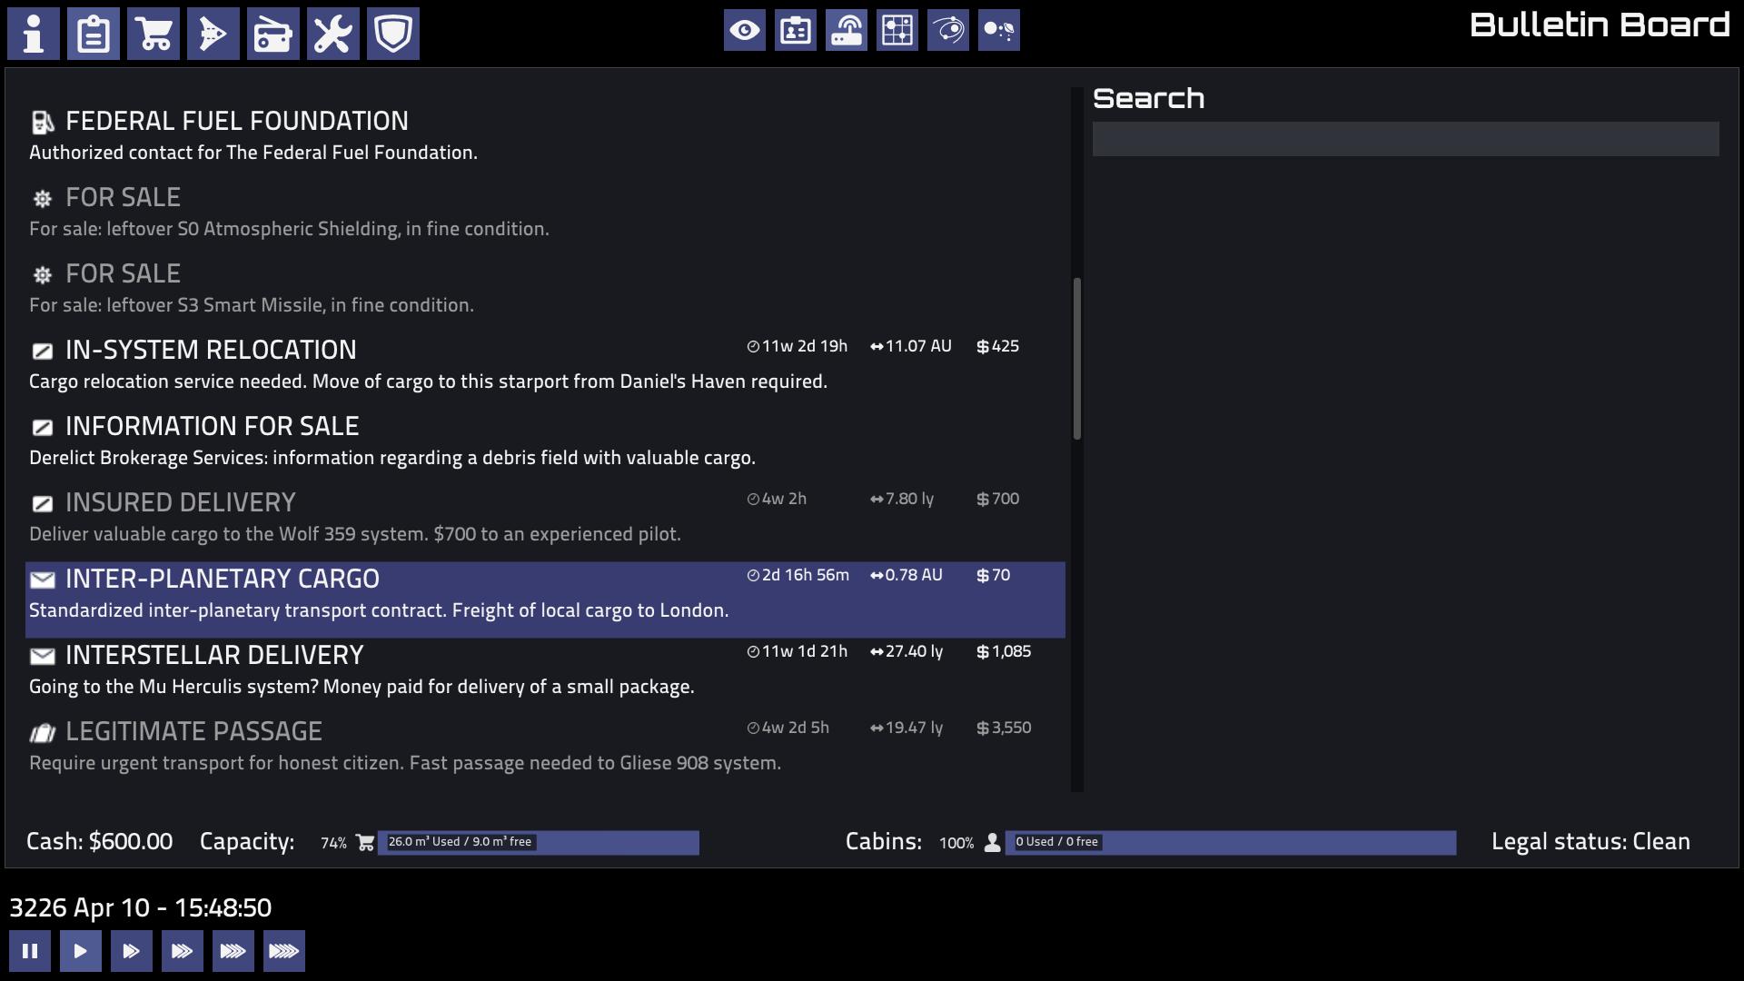Image resolution: width=1744 pixels, height=981 pixels.
Task: Open the equipment radio icon
Action: [x=273, y=35]
